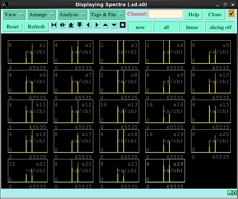
Task: Select the s22 spectrum plot
Action: coord(74,171)
